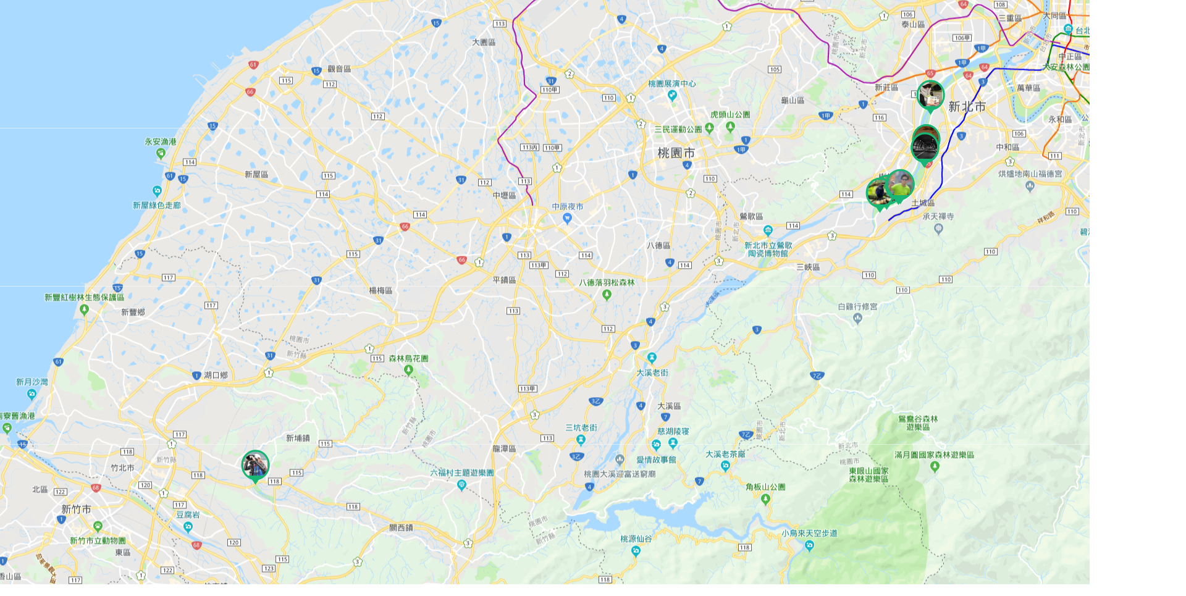Click the 鶯歌陶瓷博物館 museum icon
The width and height of the screenshot is (1186, 596).
(x=768, y=230)
